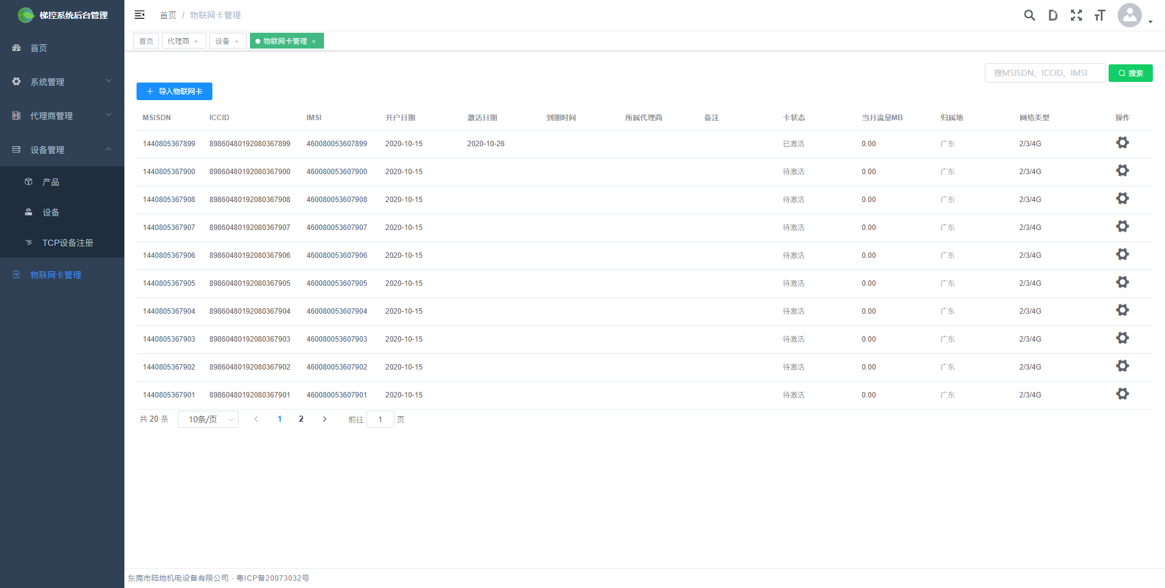Collapse the sidebar with the hamburger icon
This screenshot has height=588, width=1165.
coord(140,15)
